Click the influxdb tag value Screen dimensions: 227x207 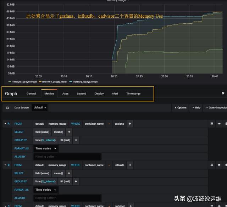coord(120,165)
